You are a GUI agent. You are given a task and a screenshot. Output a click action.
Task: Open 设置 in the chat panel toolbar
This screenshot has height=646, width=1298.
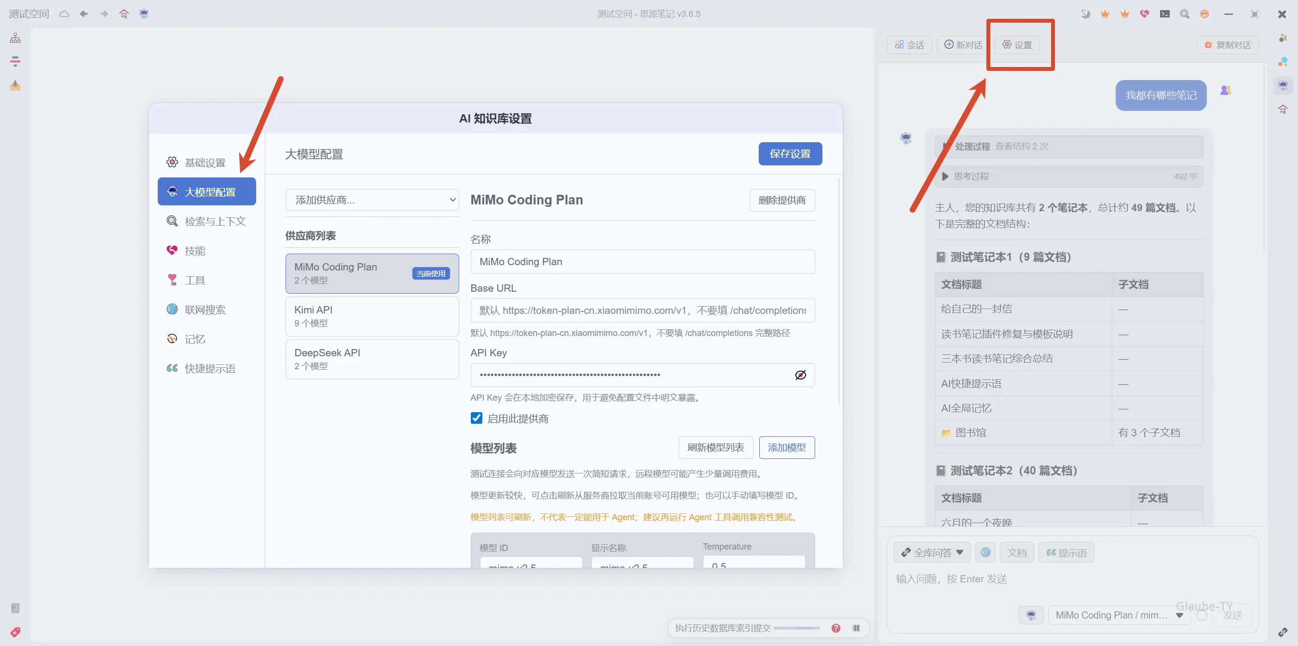pyautogui.click(x=1017, y=45)
